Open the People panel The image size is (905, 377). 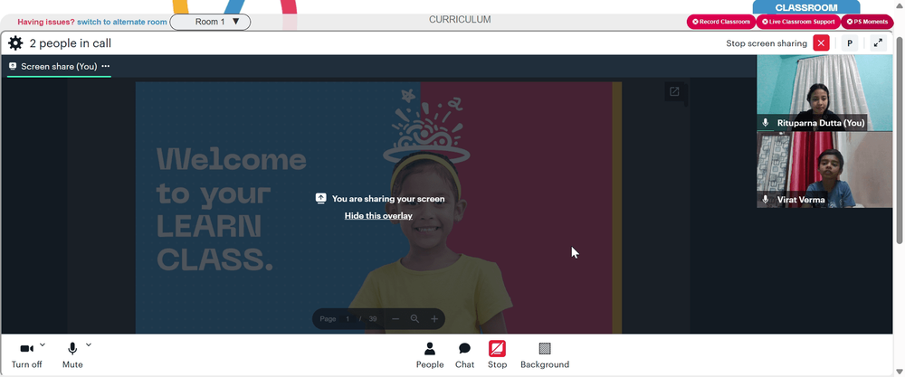click(x=430, y=355)
